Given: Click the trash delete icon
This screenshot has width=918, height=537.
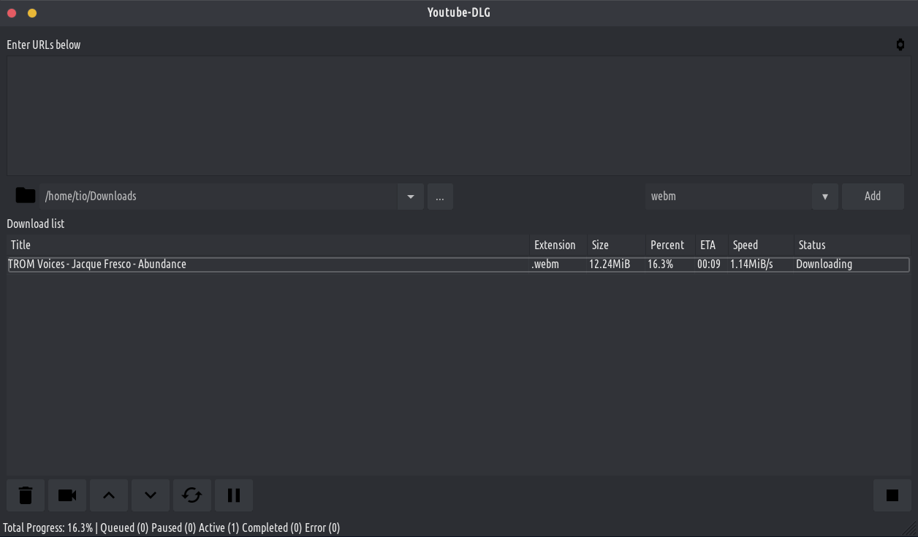Looking at the screenshot, I should [x=26, y=495].
